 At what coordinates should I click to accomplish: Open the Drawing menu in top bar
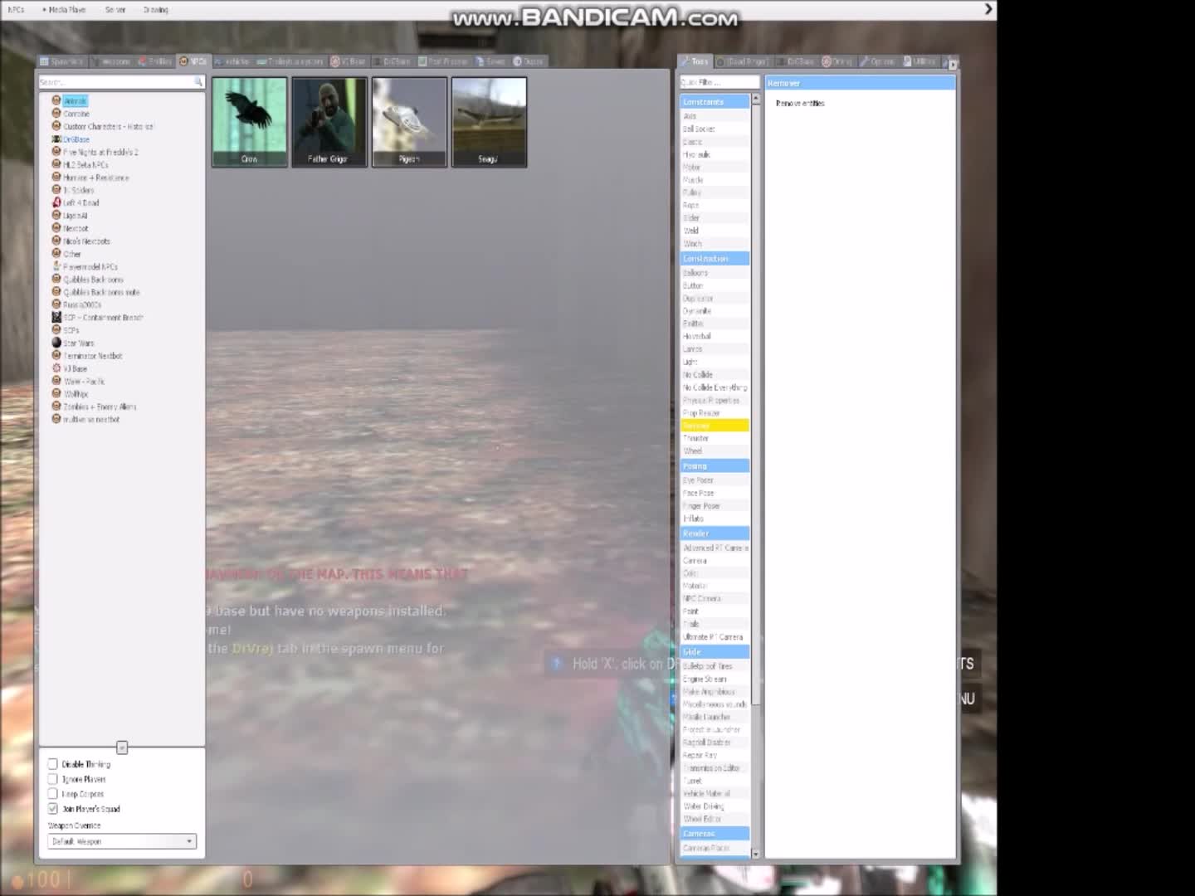click(x=155, y=10)
